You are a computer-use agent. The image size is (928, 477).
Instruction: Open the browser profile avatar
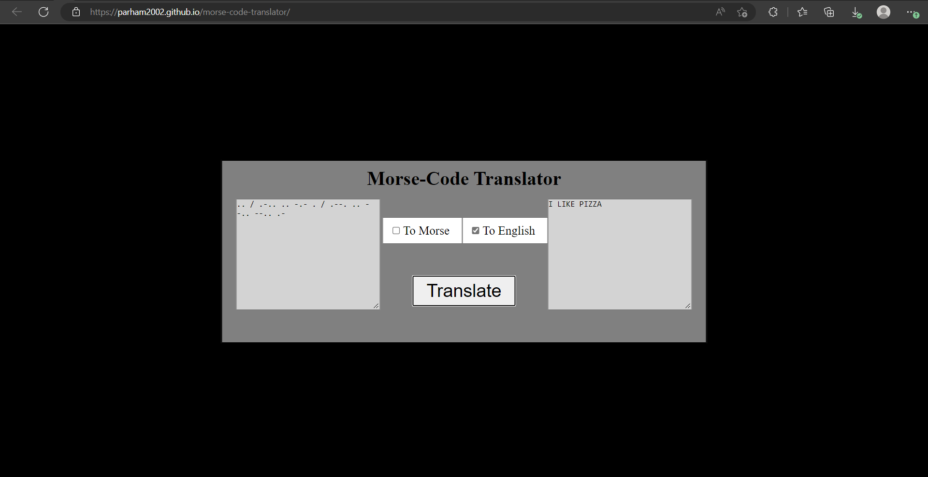[884, 12]
